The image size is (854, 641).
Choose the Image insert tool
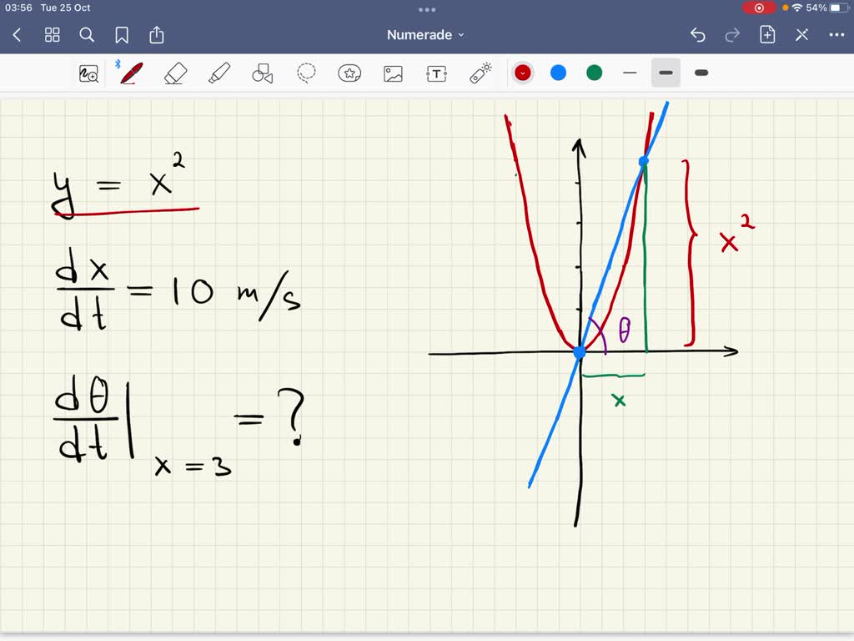click(394, 73)
